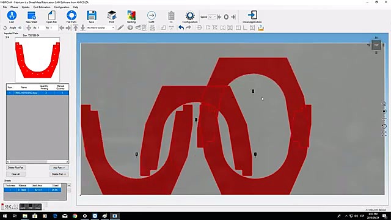Click the pencil edit tool
The width and height of the screenshot is (391, 220).
pyautogui.click(x=120, y=28)
